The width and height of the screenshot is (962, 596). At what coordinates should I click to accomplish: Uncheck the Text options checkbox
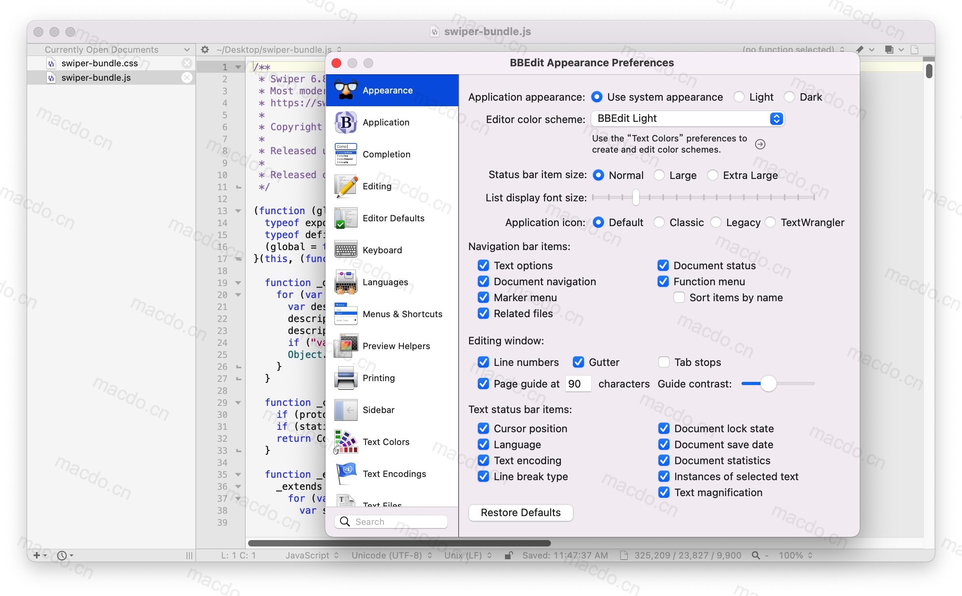[483, 266]
